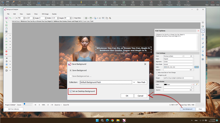
Task: Click the green undo arrow
Action: (x=10, y=18)
